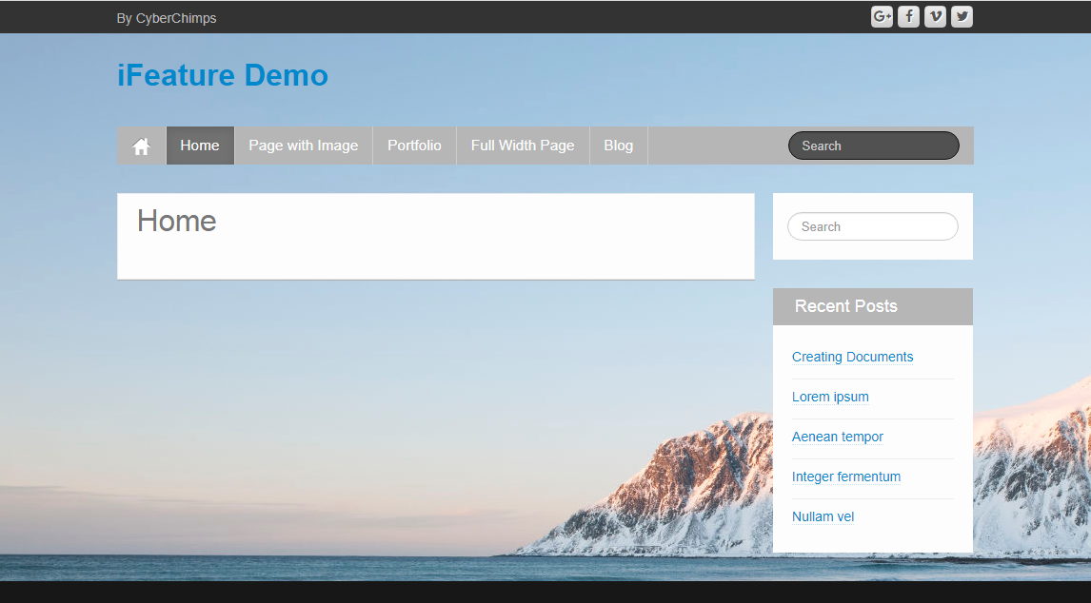Go to the Portfolio menu item
The width and height of the screenshot is (1091, 603).
(414, 146)
